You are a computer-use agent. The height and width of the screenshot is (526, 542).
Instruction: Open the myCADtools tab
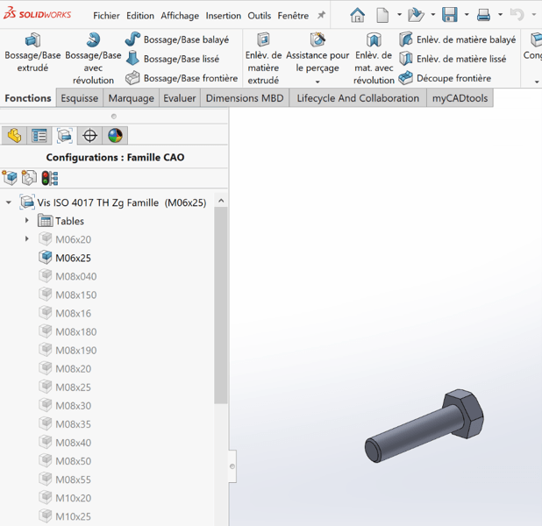pos(460,98)
